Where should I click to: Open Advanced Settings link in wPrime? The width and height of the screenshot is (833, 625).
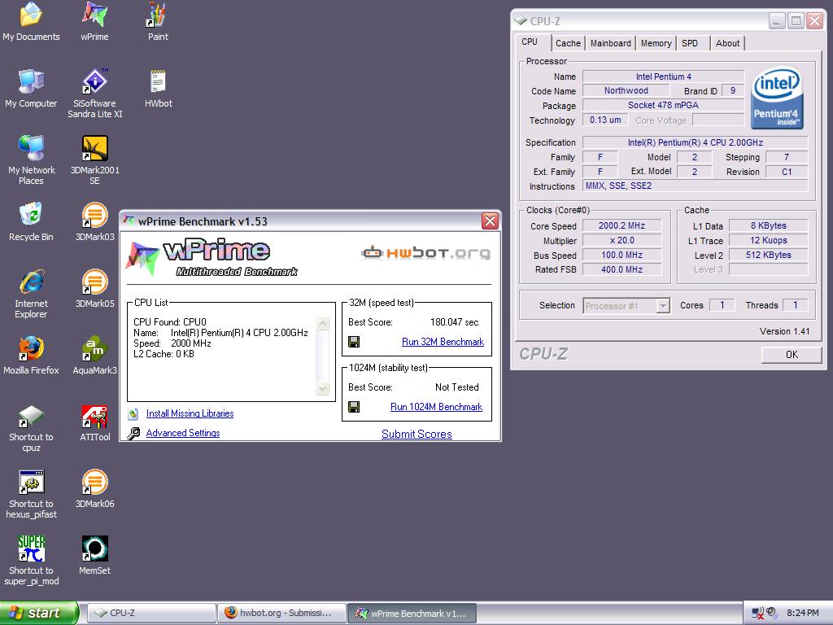coord(183,433)
